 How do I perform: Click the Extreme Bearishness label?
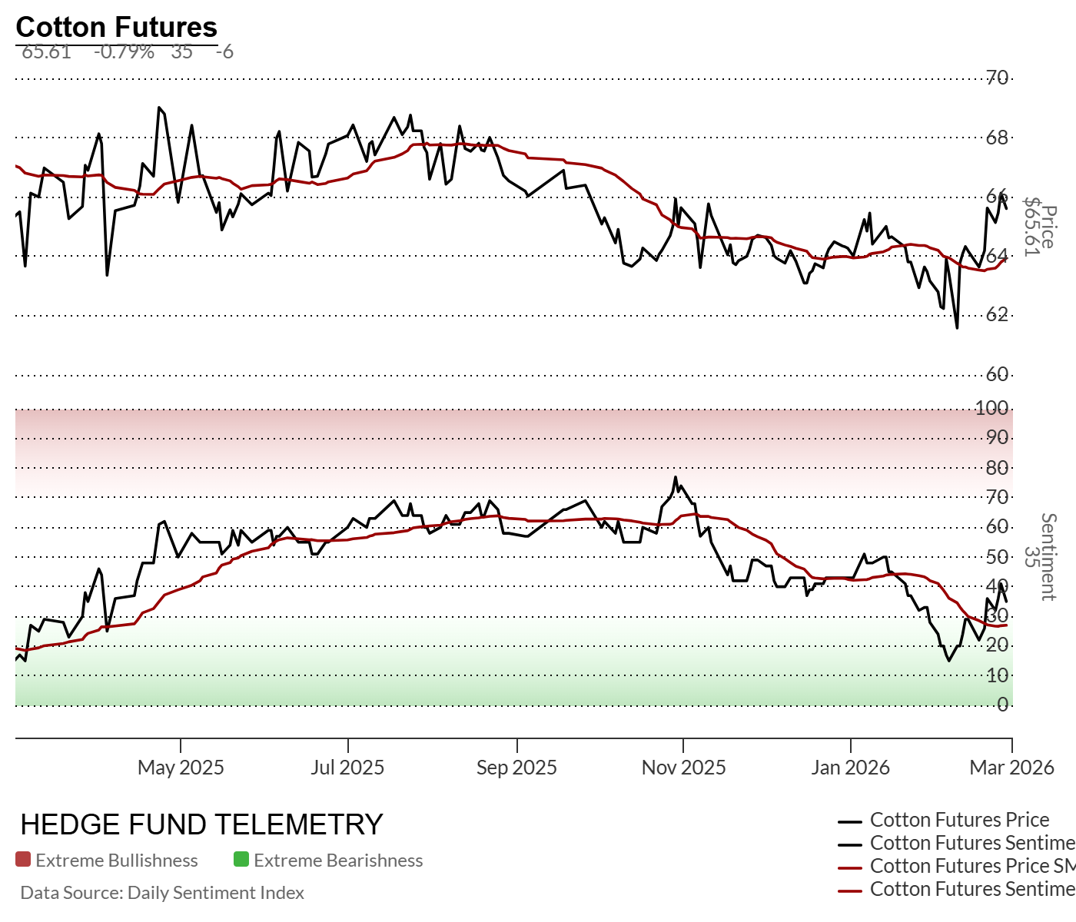338,861
